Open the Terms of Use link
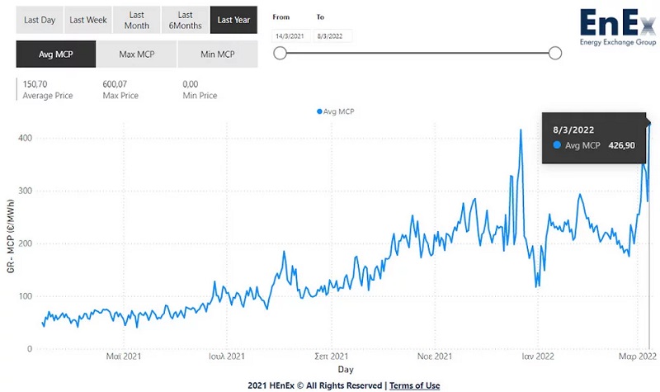The height and width of the screenshot is (392, 660). [x=414, y=385]
